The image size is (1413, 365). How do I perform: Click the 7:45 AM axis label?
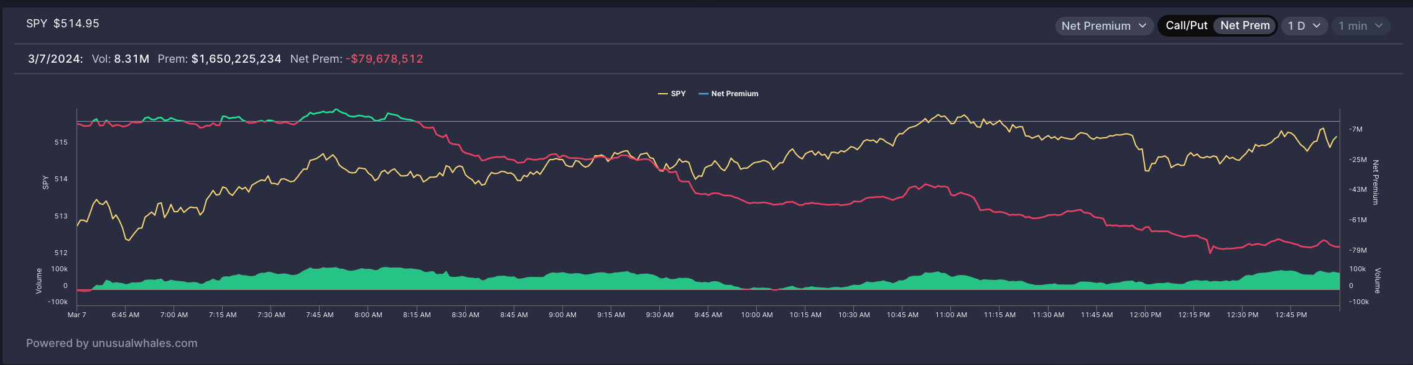(x=320, y=315)
